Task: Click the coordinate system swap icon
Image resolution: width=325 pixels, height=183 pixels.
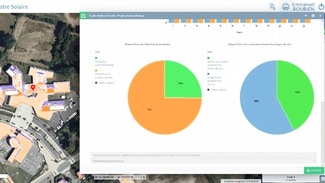Action: tap(96, 177)
